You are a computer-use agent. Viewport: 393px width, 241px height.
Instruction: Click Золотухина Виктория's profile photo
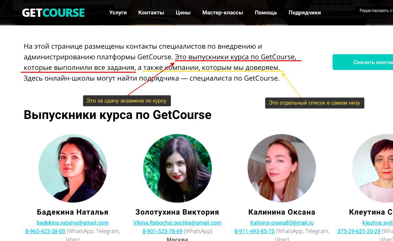coord(177,168)
